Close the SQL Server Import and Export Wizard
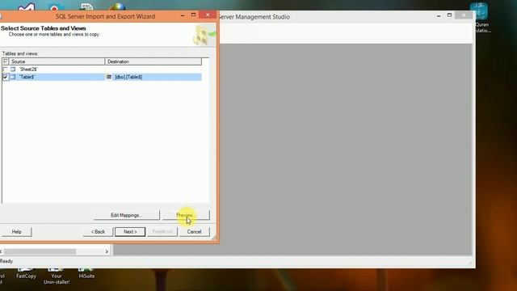517x291 pixels. (208, 15)
